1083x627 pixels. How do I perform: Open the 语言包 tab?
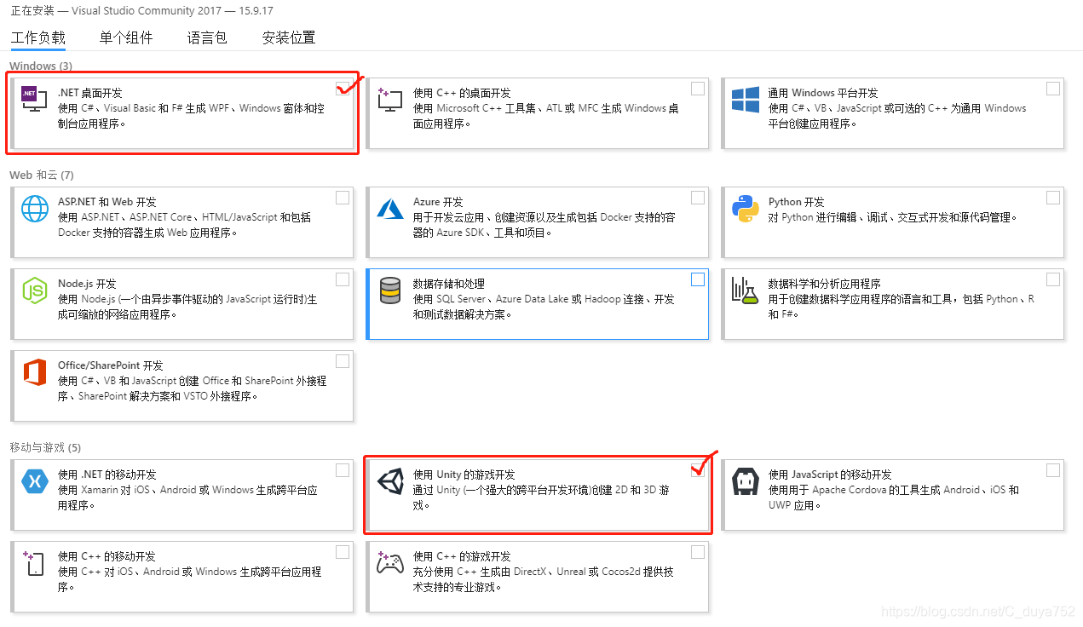207,37
